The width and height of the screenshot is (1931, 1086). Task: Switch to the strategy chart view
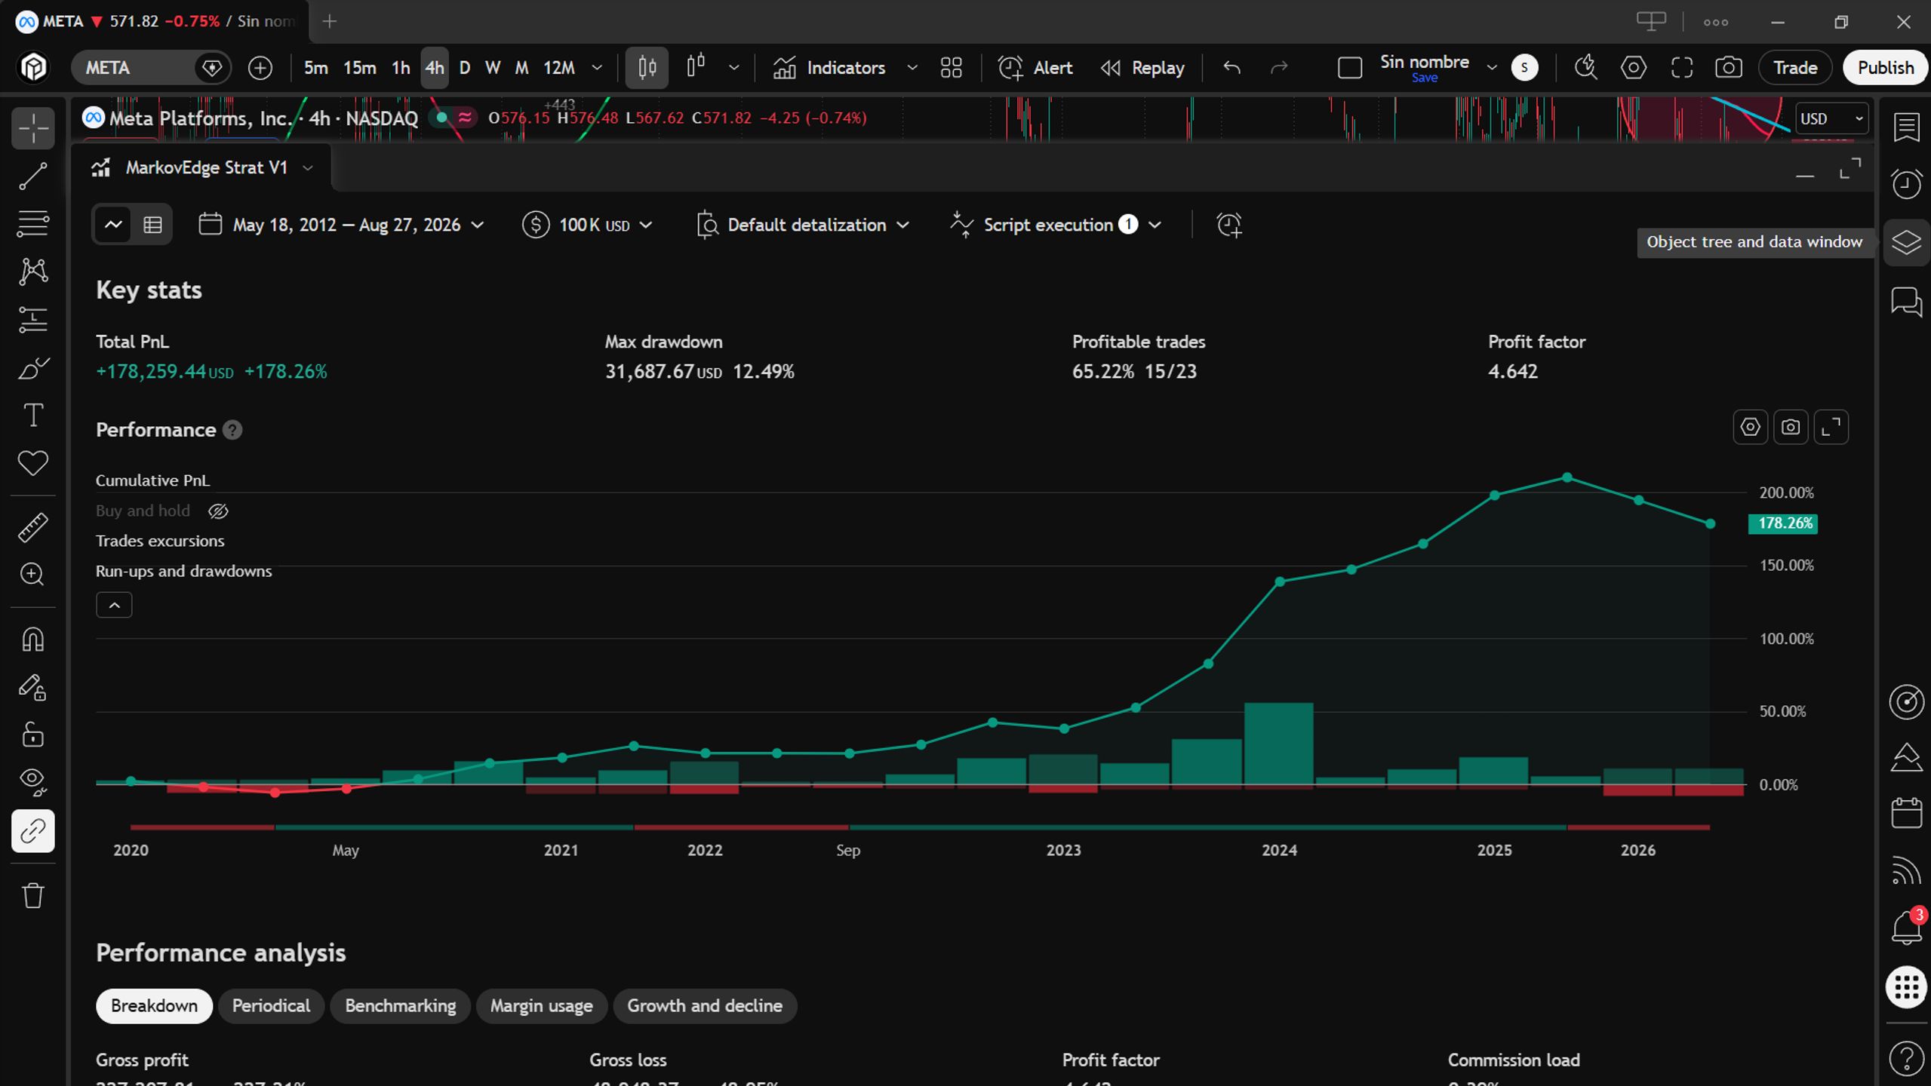point(113,225)
